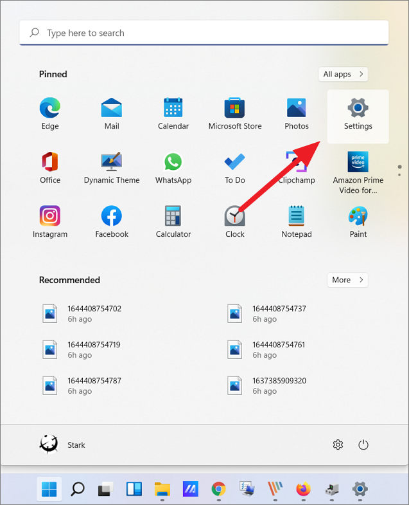Click the power button icon

(x=363, y=445)
